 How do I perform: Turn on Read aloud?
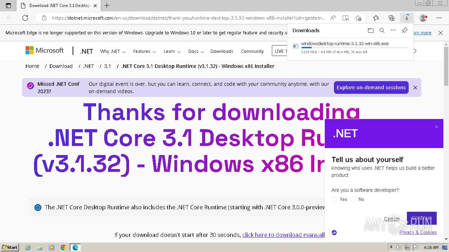point(333,18)
